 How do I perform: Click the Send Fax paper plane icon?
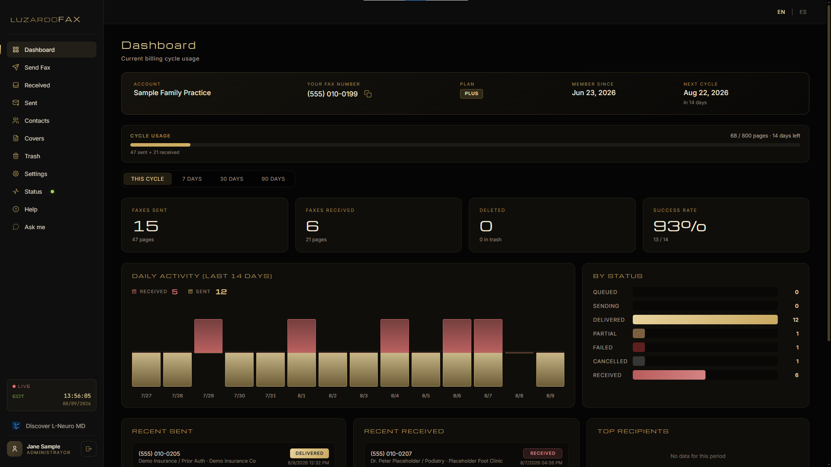coord(16,67)
